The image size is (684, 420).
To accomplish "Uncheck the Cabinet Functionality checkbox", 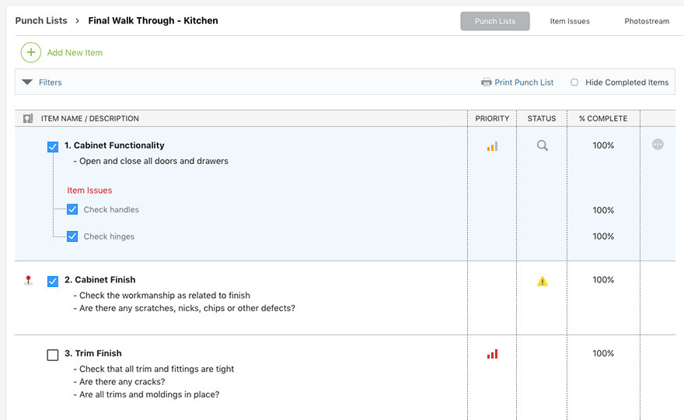I will (53, 146).
